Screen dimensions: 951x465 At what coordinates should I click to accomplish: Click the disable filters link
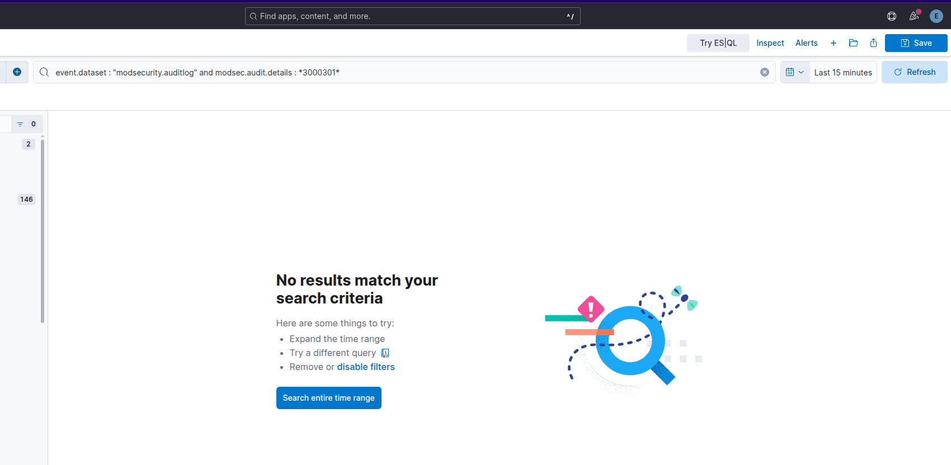[x=366, y=367]
